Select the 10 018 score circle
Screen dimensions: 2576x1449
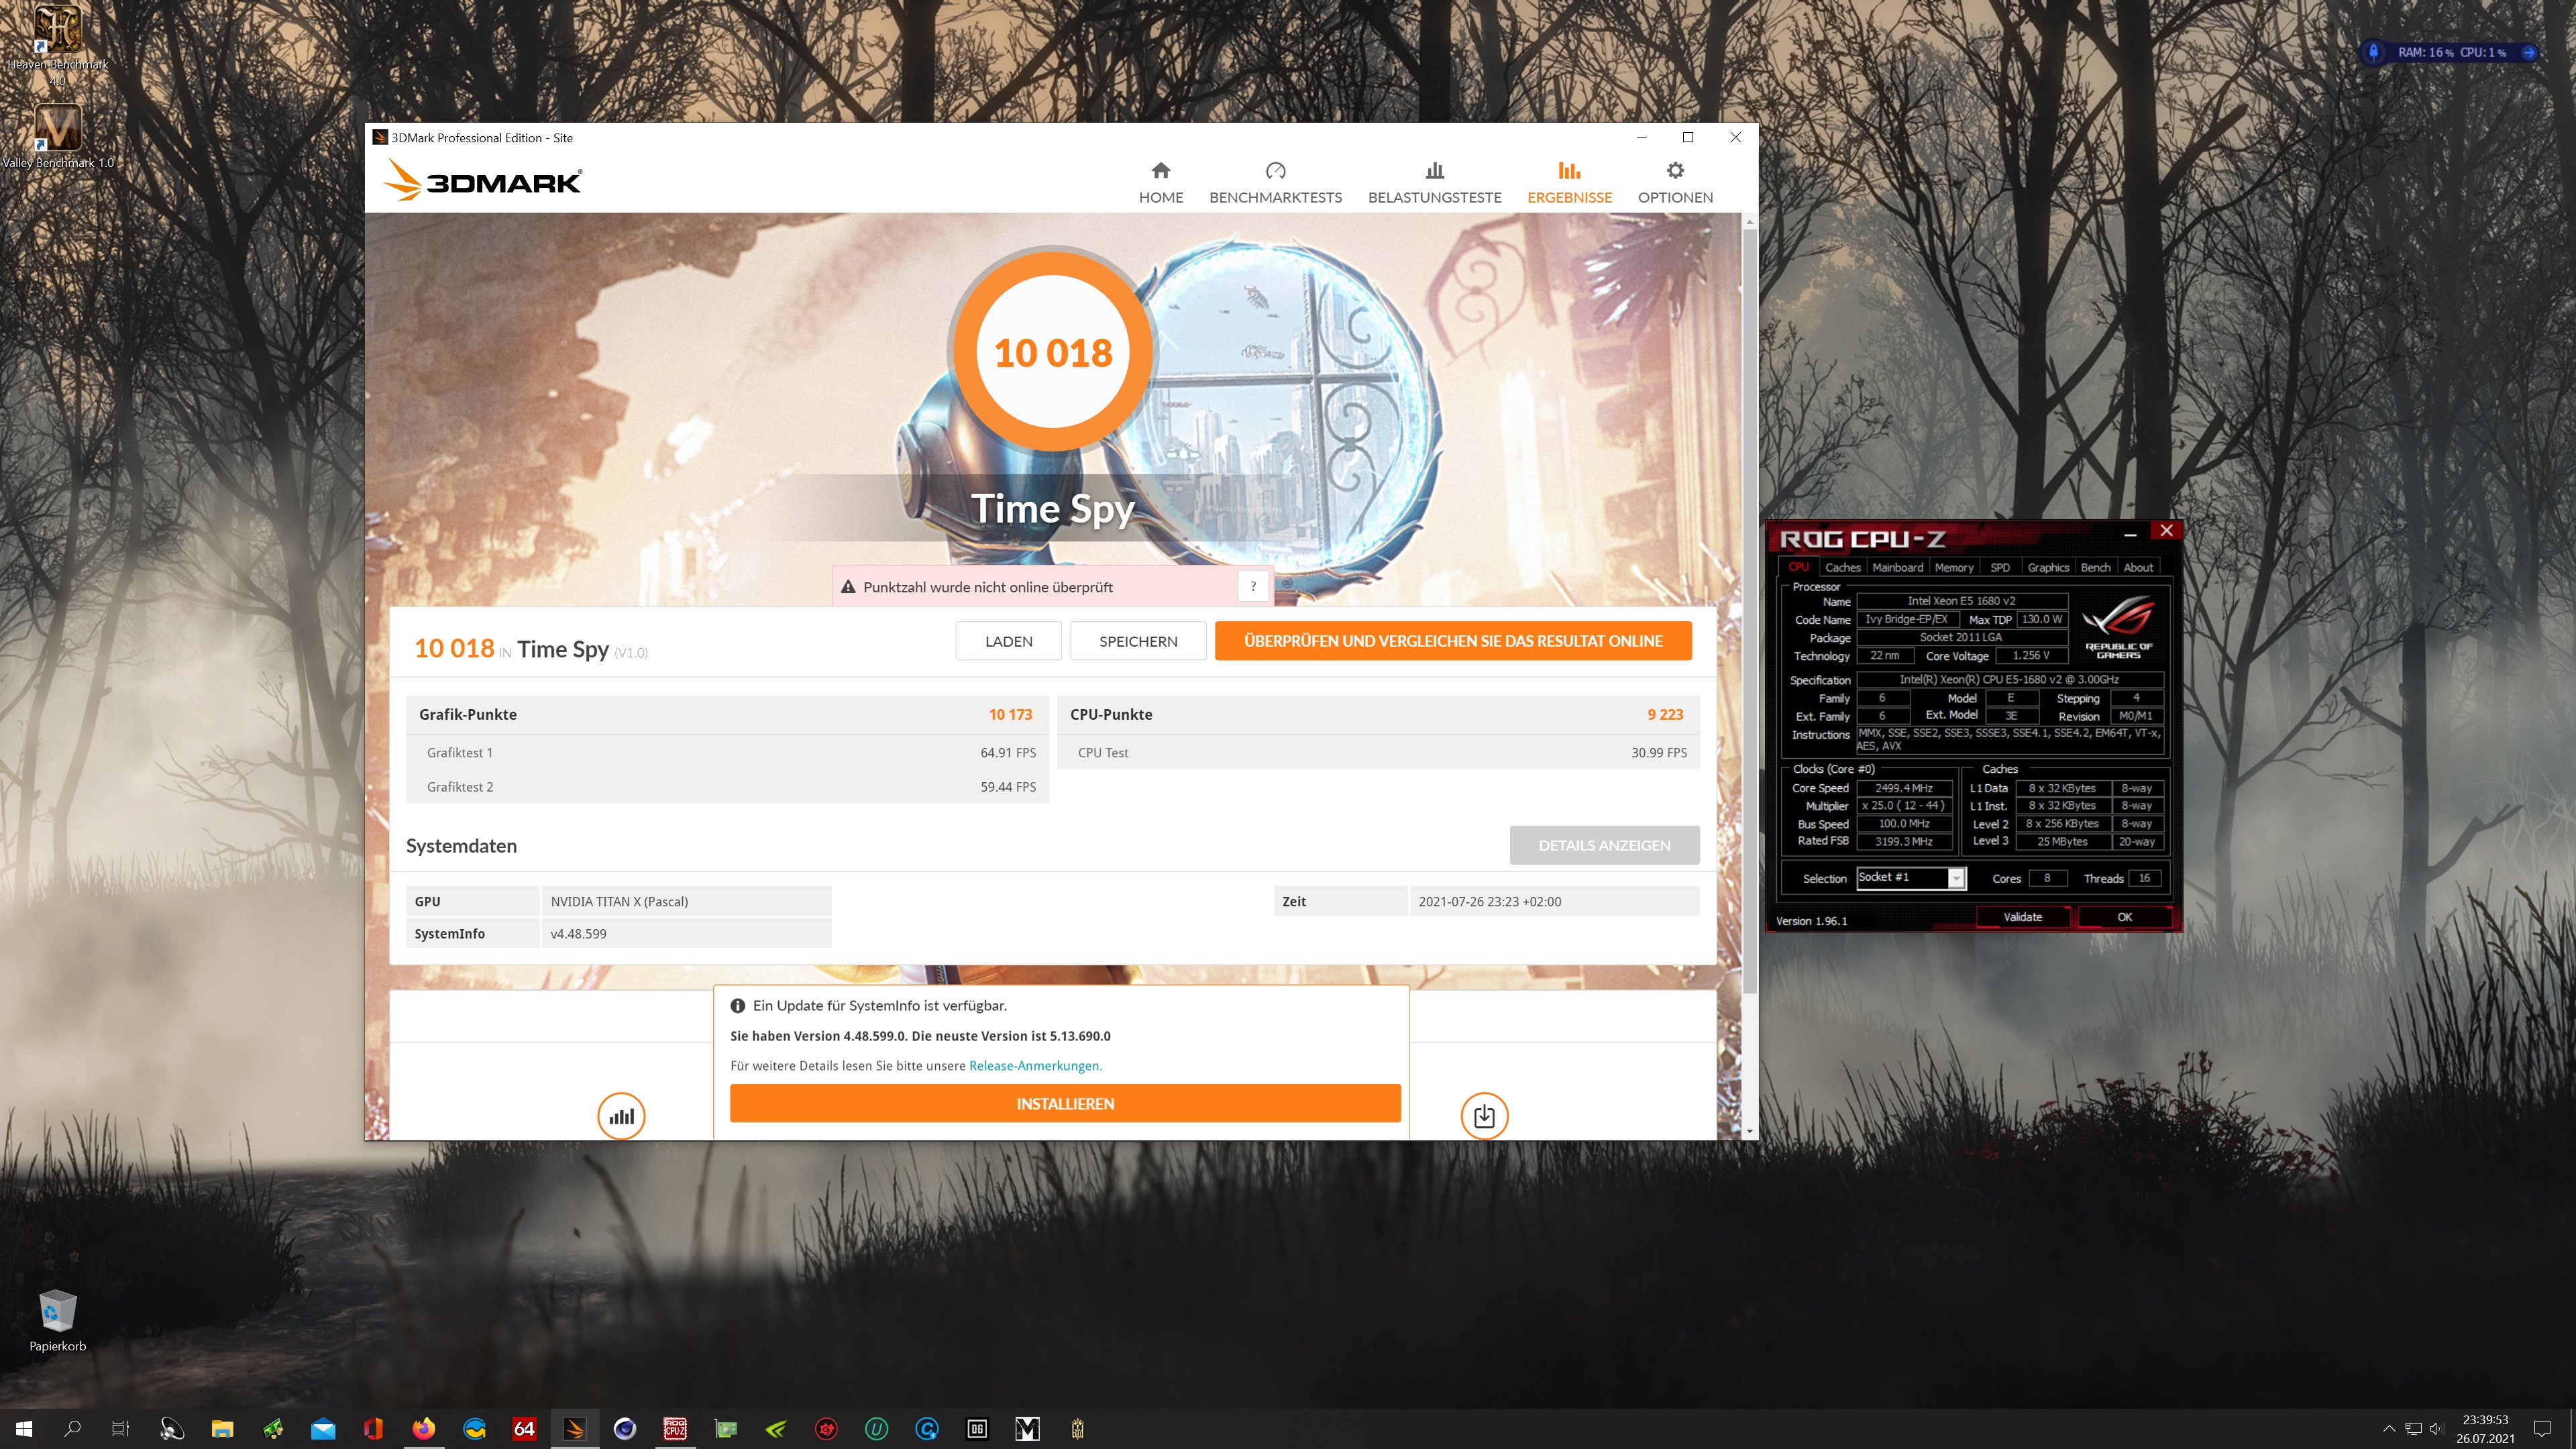(1052, 352)
